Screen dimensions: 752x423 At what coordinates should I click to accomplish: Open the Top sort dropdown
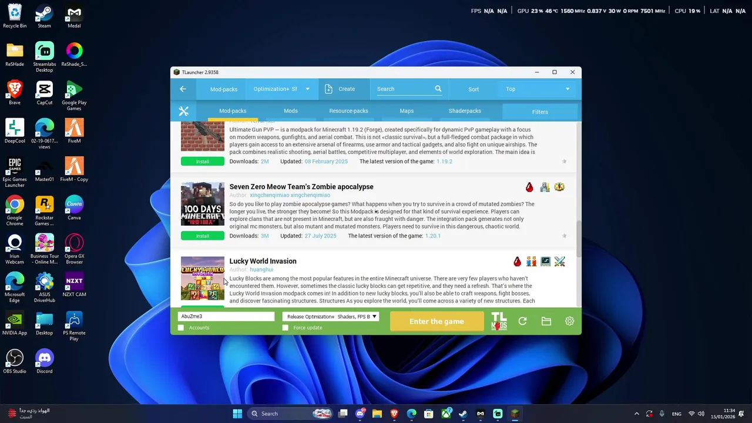point(538,89)
